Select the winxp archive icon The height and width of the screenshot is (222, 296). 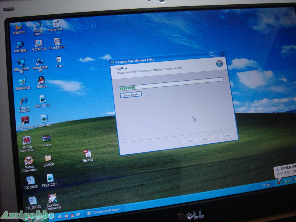tap(46, 139)
